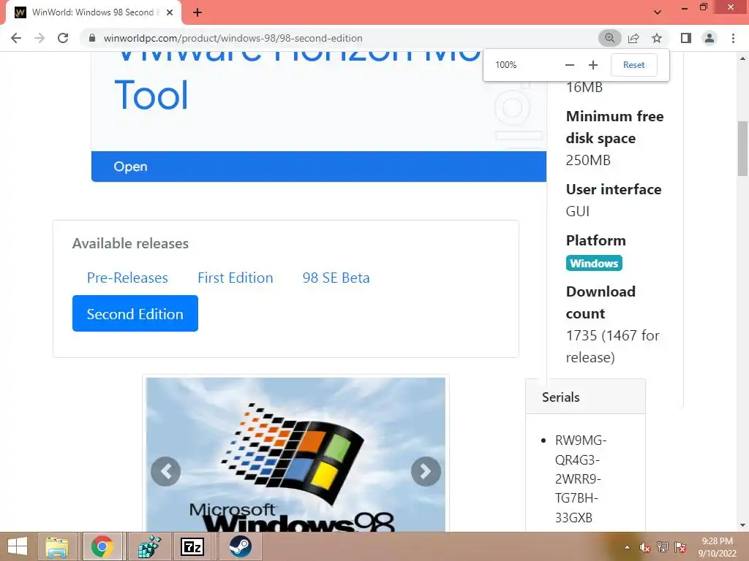Click the Available releases heading
The height and width of the screenshot is (561, 749).
pos(130,243)
